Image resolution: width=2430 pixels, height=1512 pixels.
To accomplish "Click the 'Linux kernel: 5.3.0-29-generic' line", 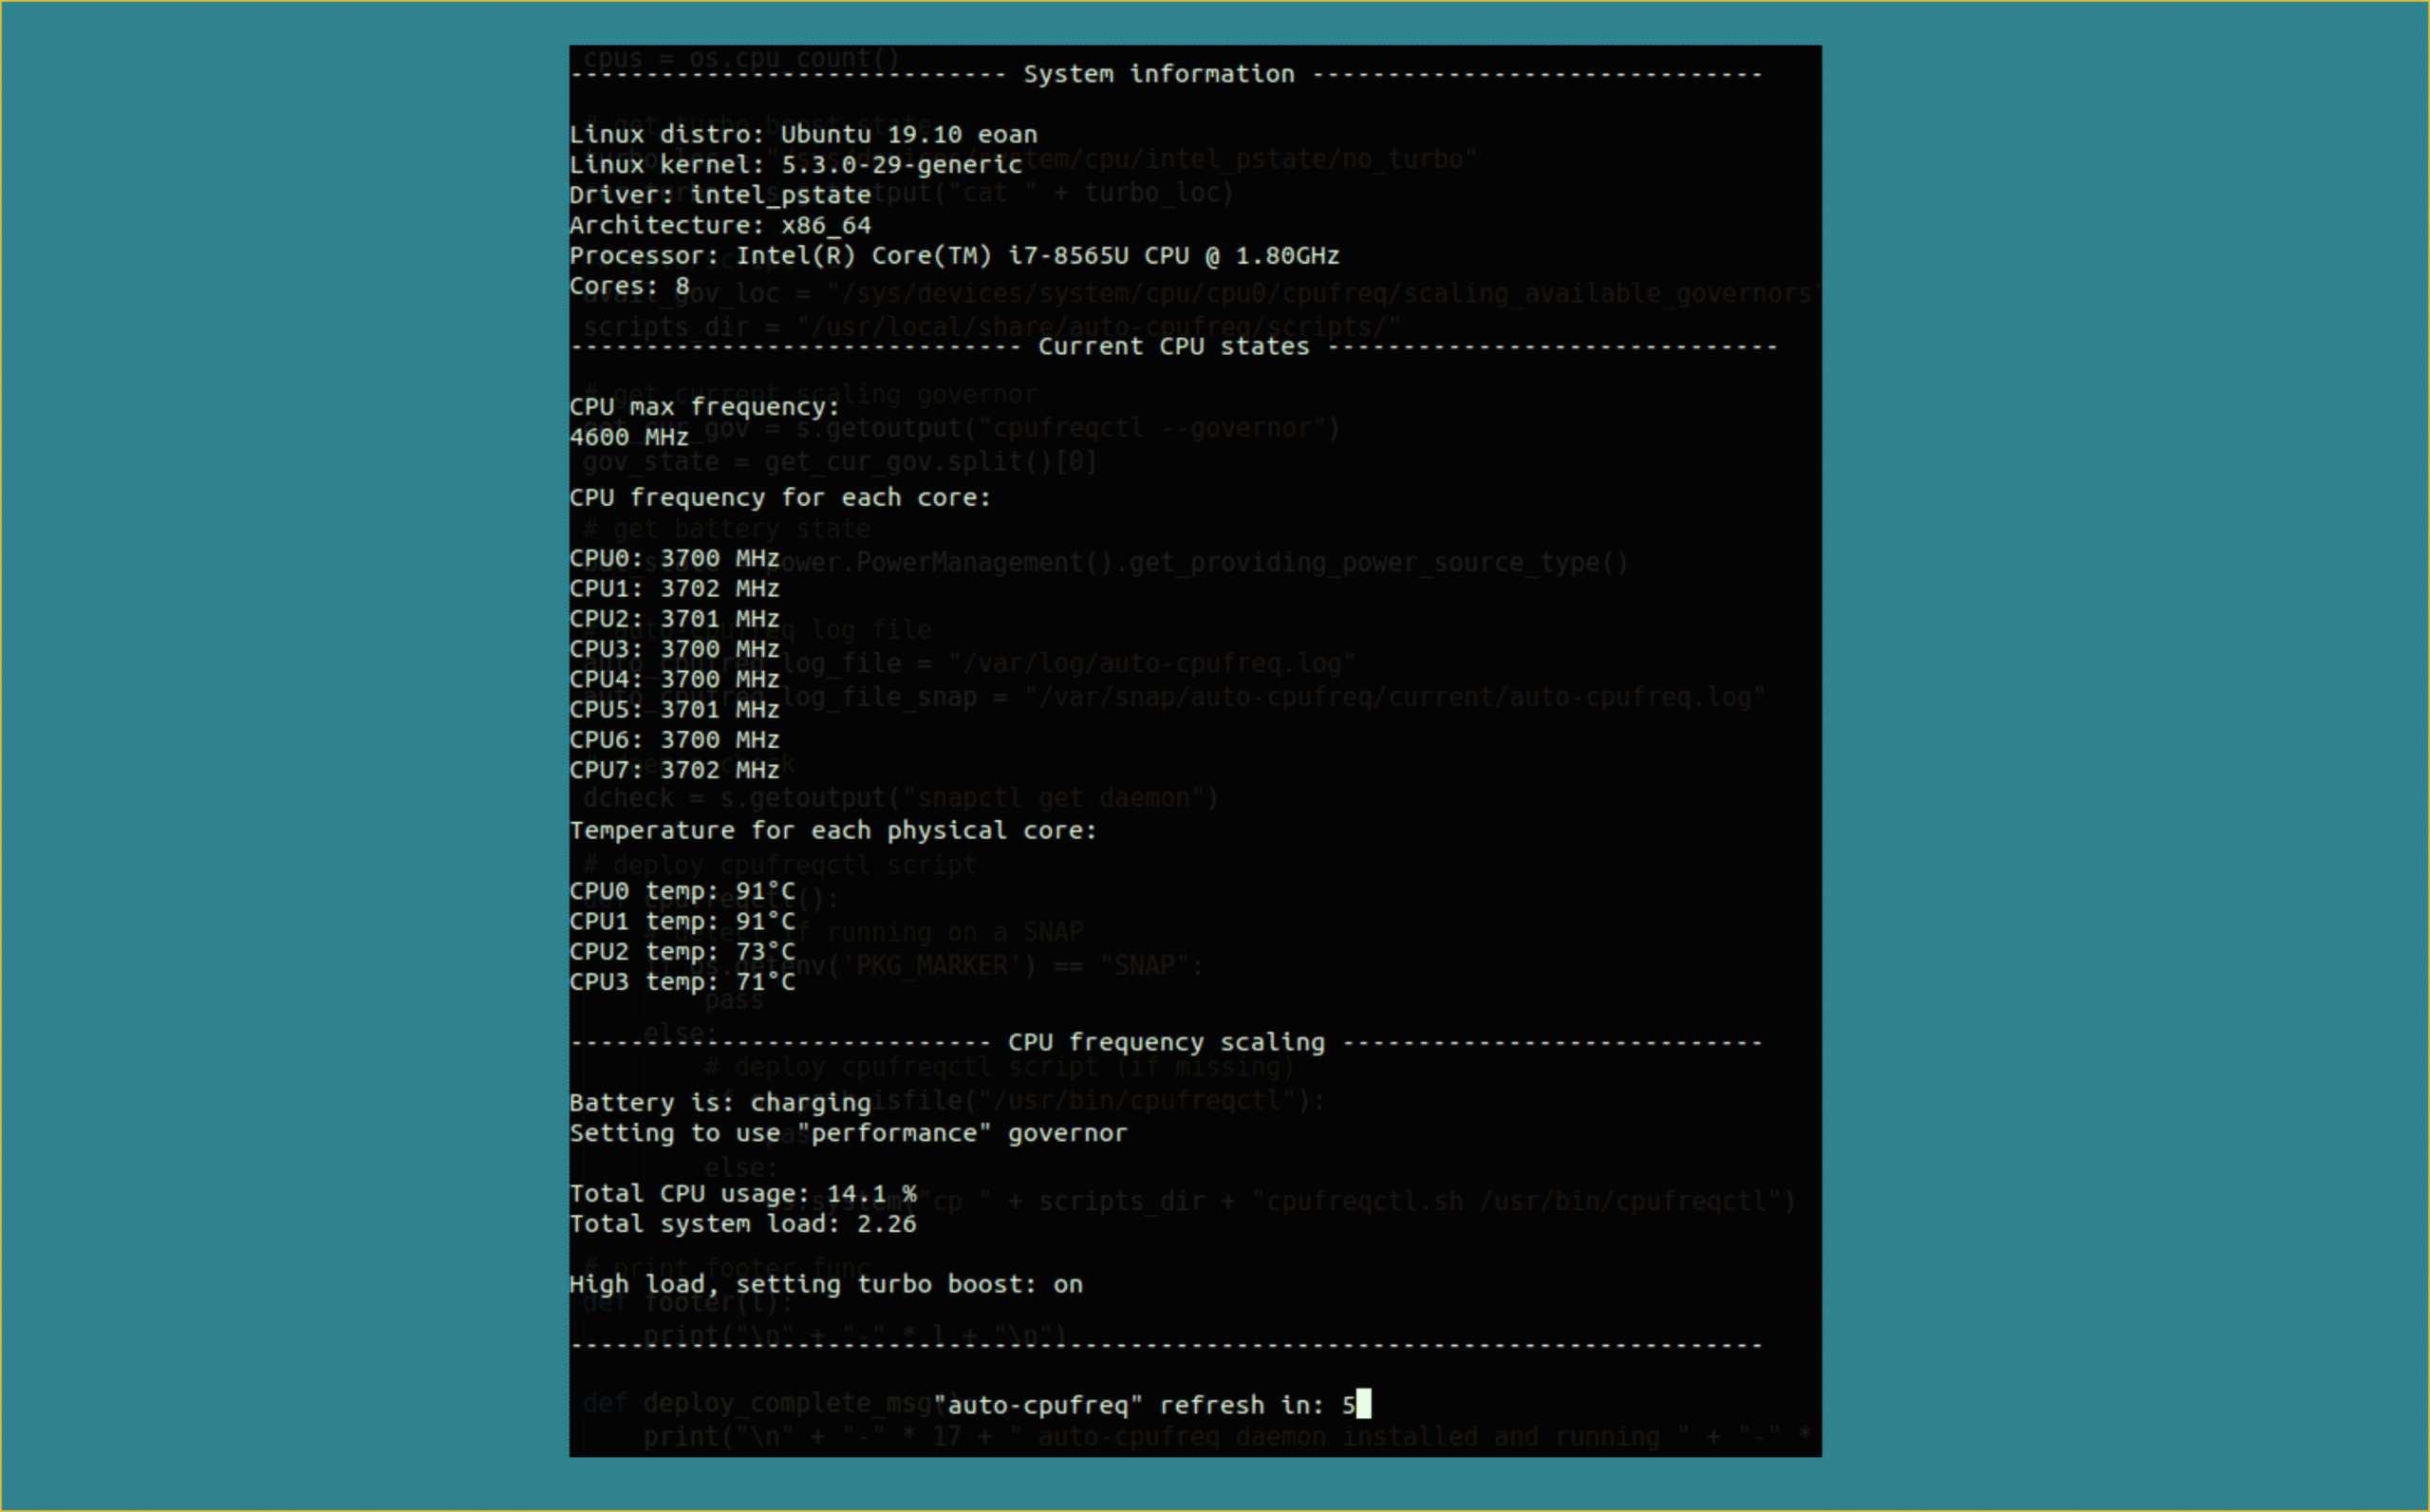I will [796, 165].
